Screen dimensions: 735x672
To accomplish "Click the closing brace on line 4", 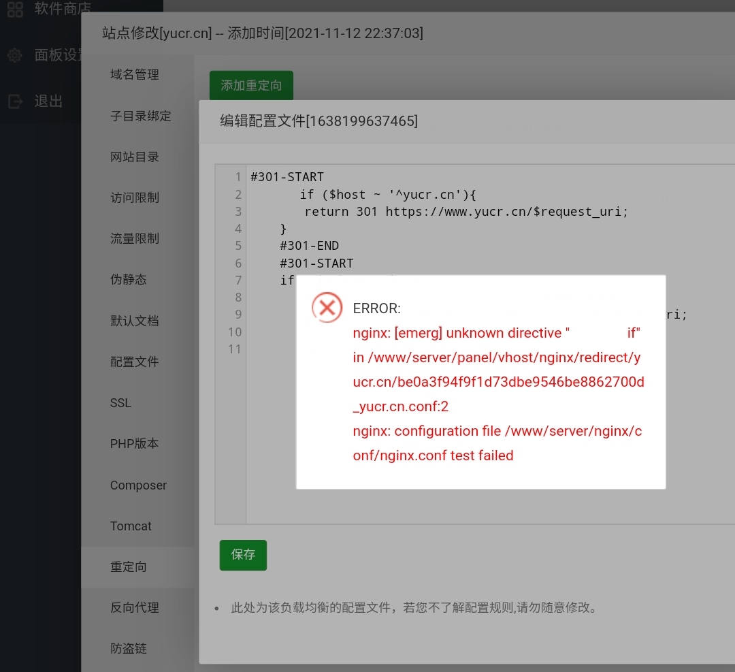I will point(283,229).
